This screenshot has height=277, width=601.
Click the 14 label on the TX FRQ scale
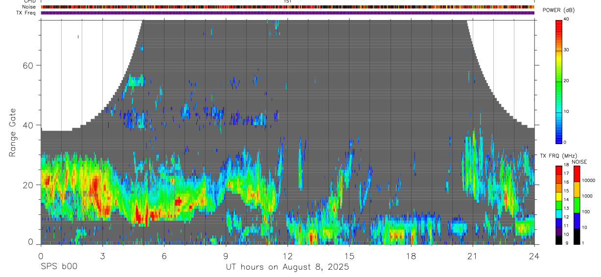coord(566,199)
